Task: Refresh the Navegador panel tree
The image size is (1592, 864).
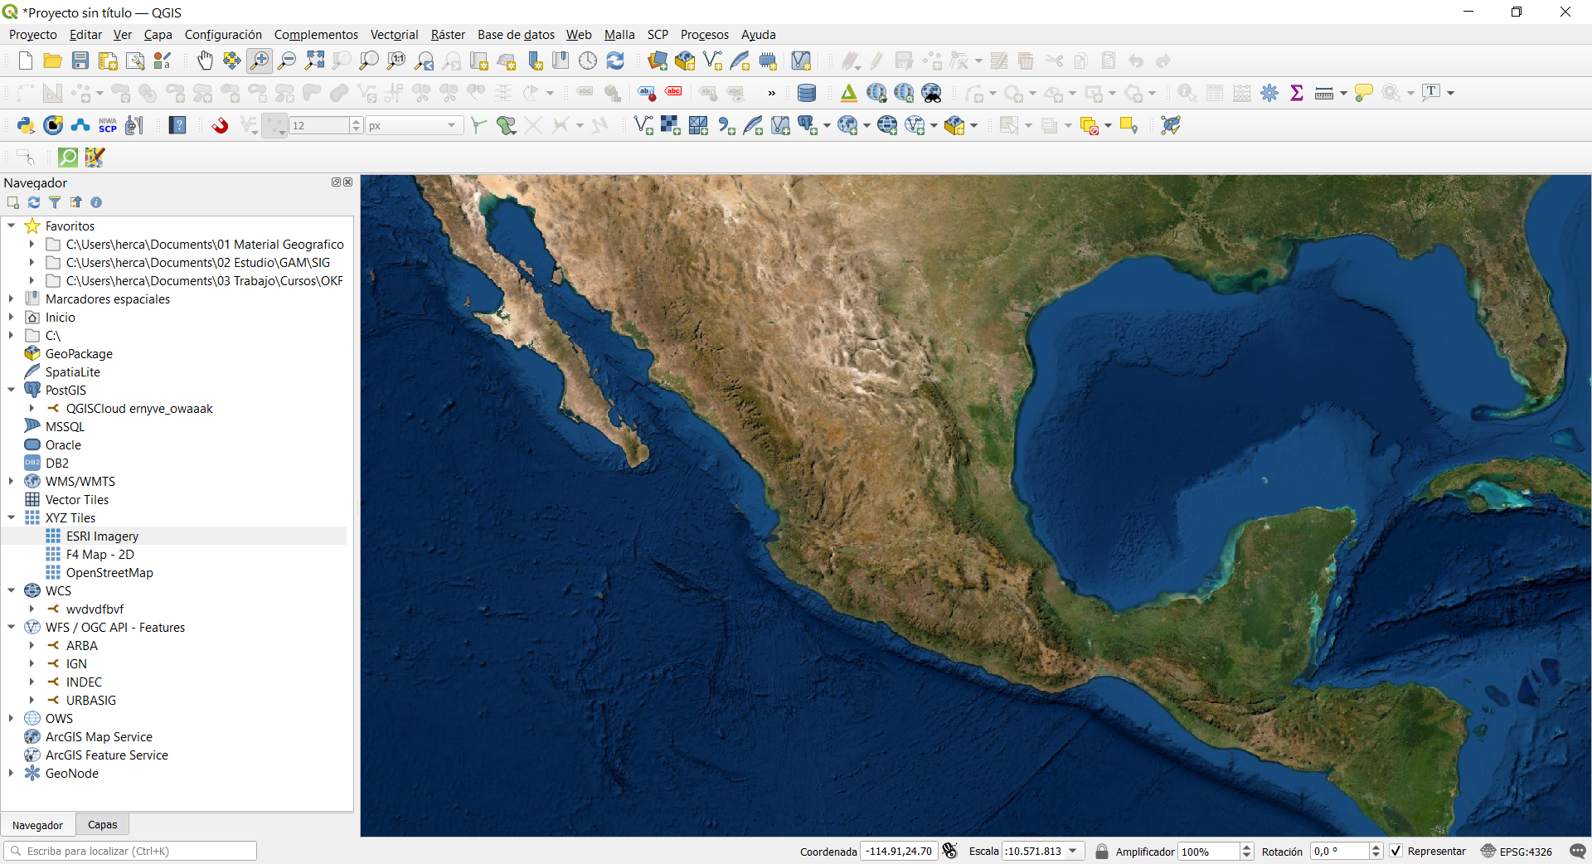Action: click(x=34, y=202)
